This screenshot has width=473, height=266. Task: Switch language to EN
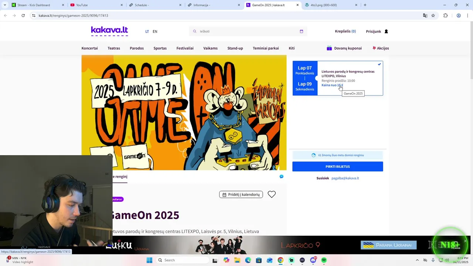155,31
